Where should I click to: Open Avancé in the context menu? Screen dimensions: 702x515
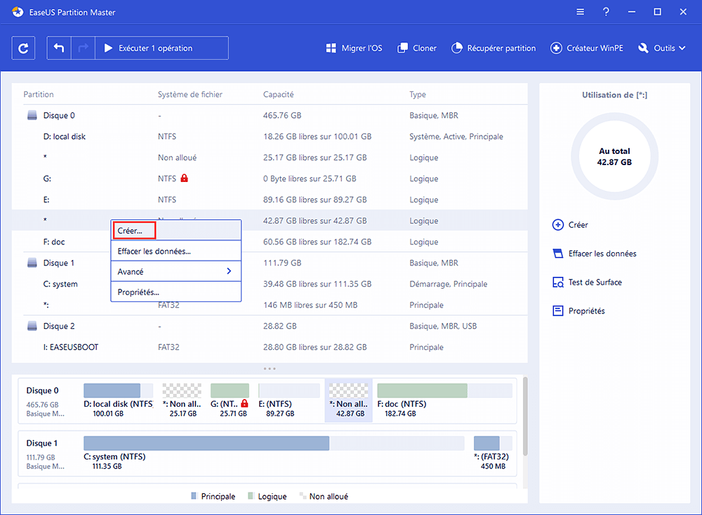176,272
